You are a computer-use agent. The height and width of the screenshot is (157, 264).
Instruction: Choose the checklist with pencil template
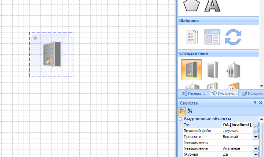point(192,37)
